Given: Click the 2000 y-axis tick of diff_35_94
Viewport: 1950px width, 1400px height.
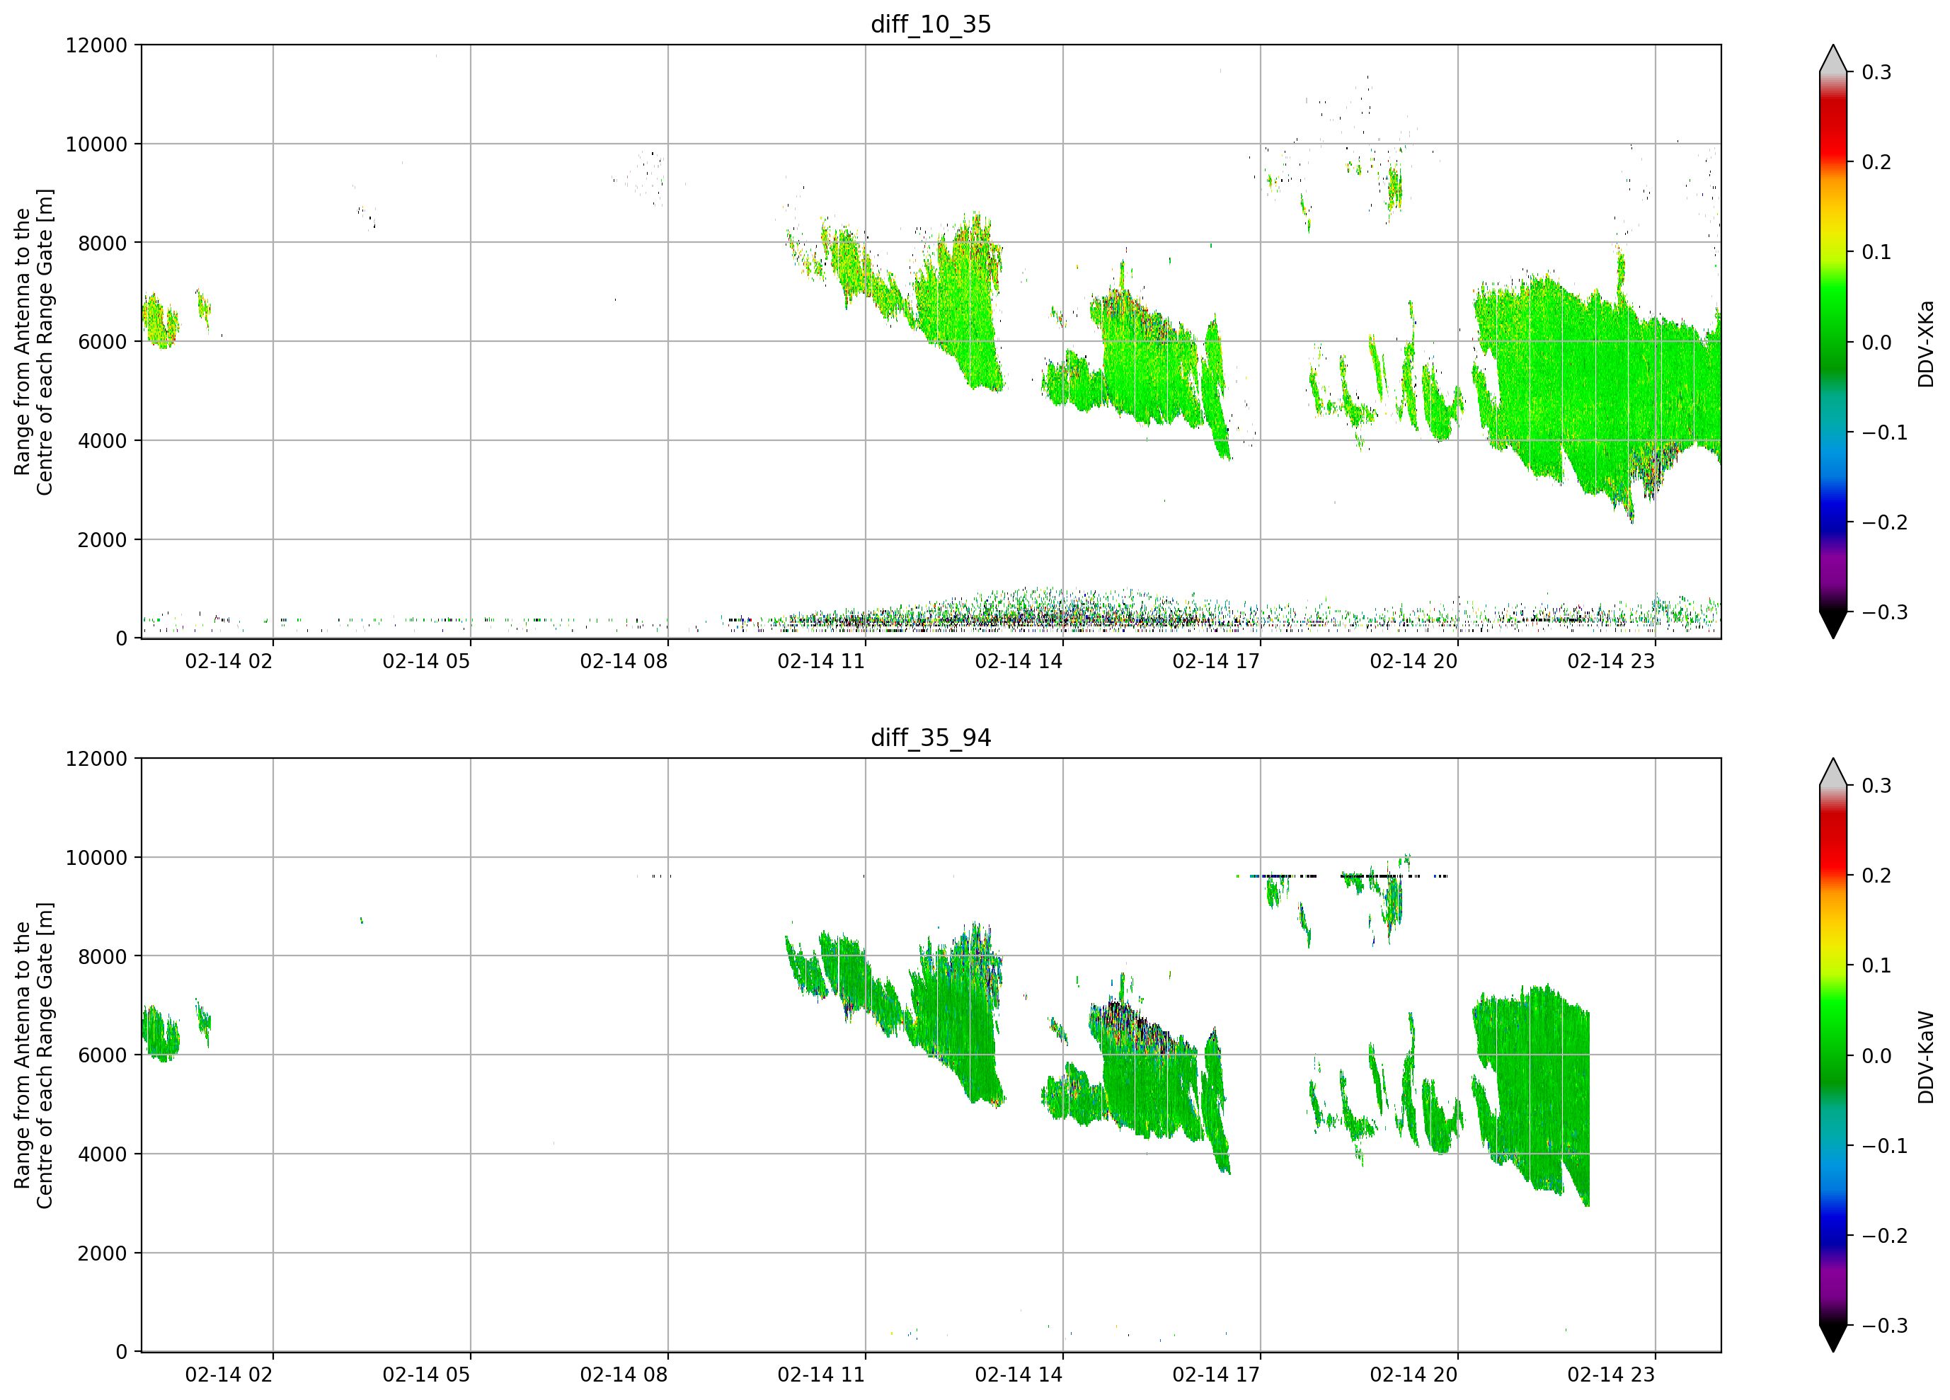Looking at the screenshot, I should pyautogui.click(x=103, y=1252).
